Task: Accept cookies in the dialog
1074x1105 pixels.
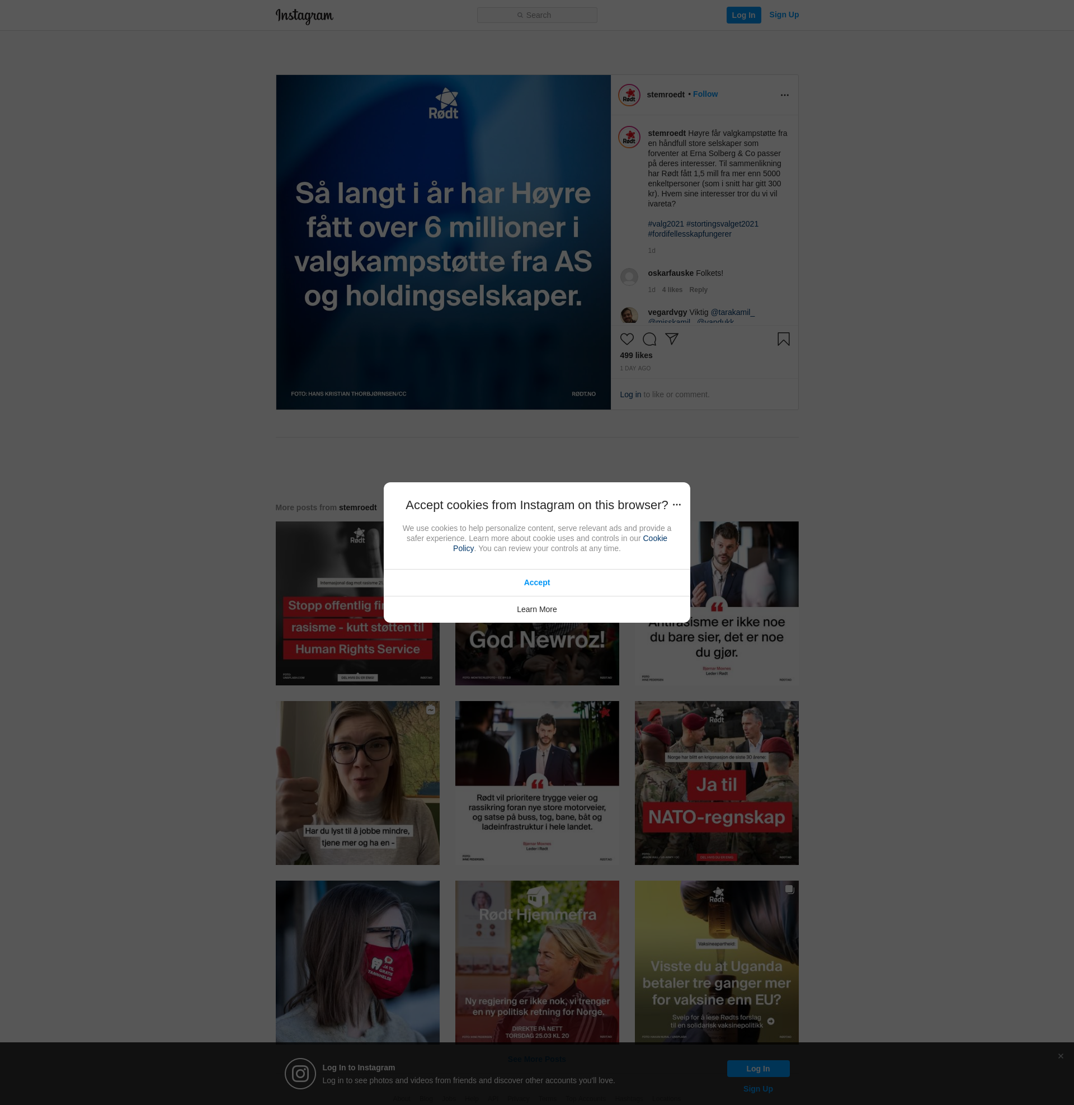Action: click(x=536, y=582)
